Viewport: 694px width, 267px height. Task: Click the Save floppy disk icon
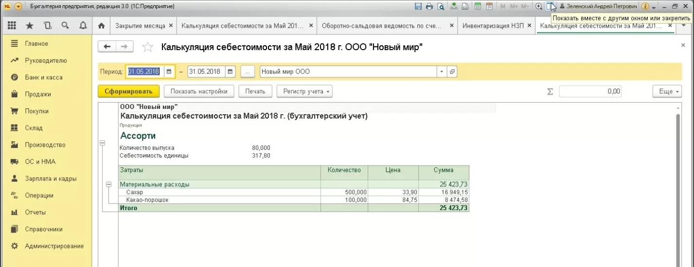pos(418,6)
